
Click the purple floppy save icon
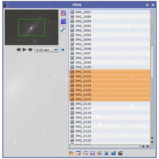click(92, 153)
